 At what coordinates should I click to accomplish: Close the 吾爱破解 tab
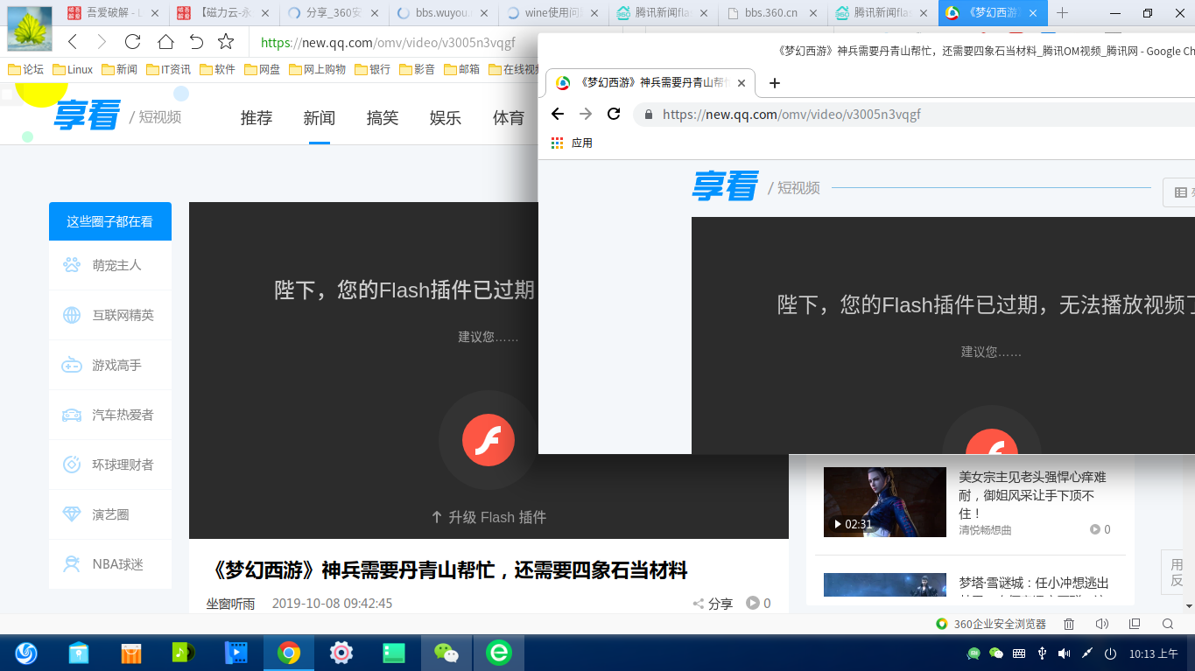coord(155,13)
